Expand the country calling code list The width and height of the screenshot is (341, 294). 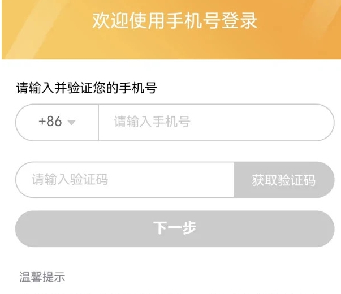click(57, 122)
